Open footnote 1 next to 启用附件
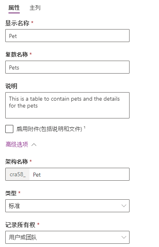Viewport: 159px width, 247px height. 84,127
